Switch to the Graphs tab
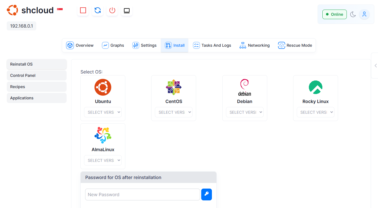Screen dimensions: 378x208 [113, 45]
